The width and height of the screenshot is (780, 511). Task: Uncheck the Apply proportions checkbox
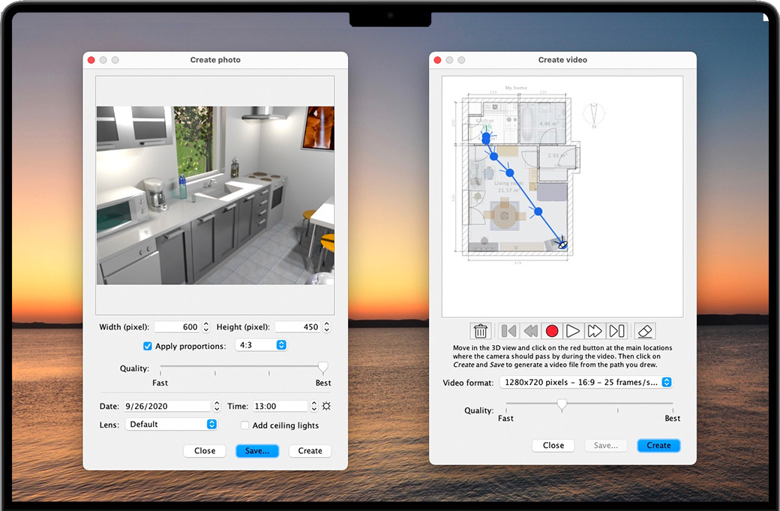point(148,346)
